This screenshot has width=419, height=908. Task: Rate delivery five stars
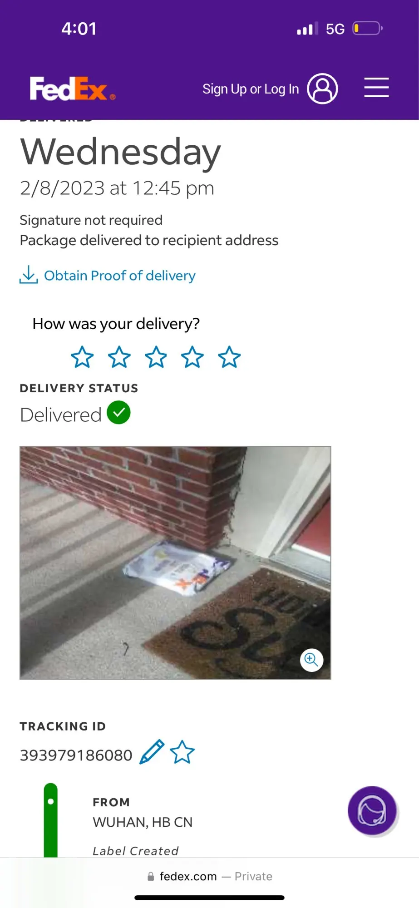(229, 357)
